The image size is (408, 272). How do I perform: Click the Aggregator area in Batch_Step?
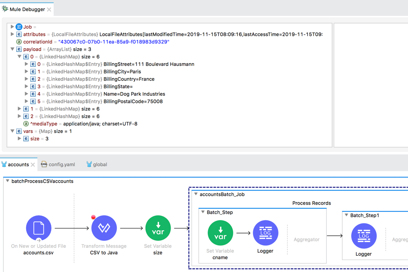point(307,240)
